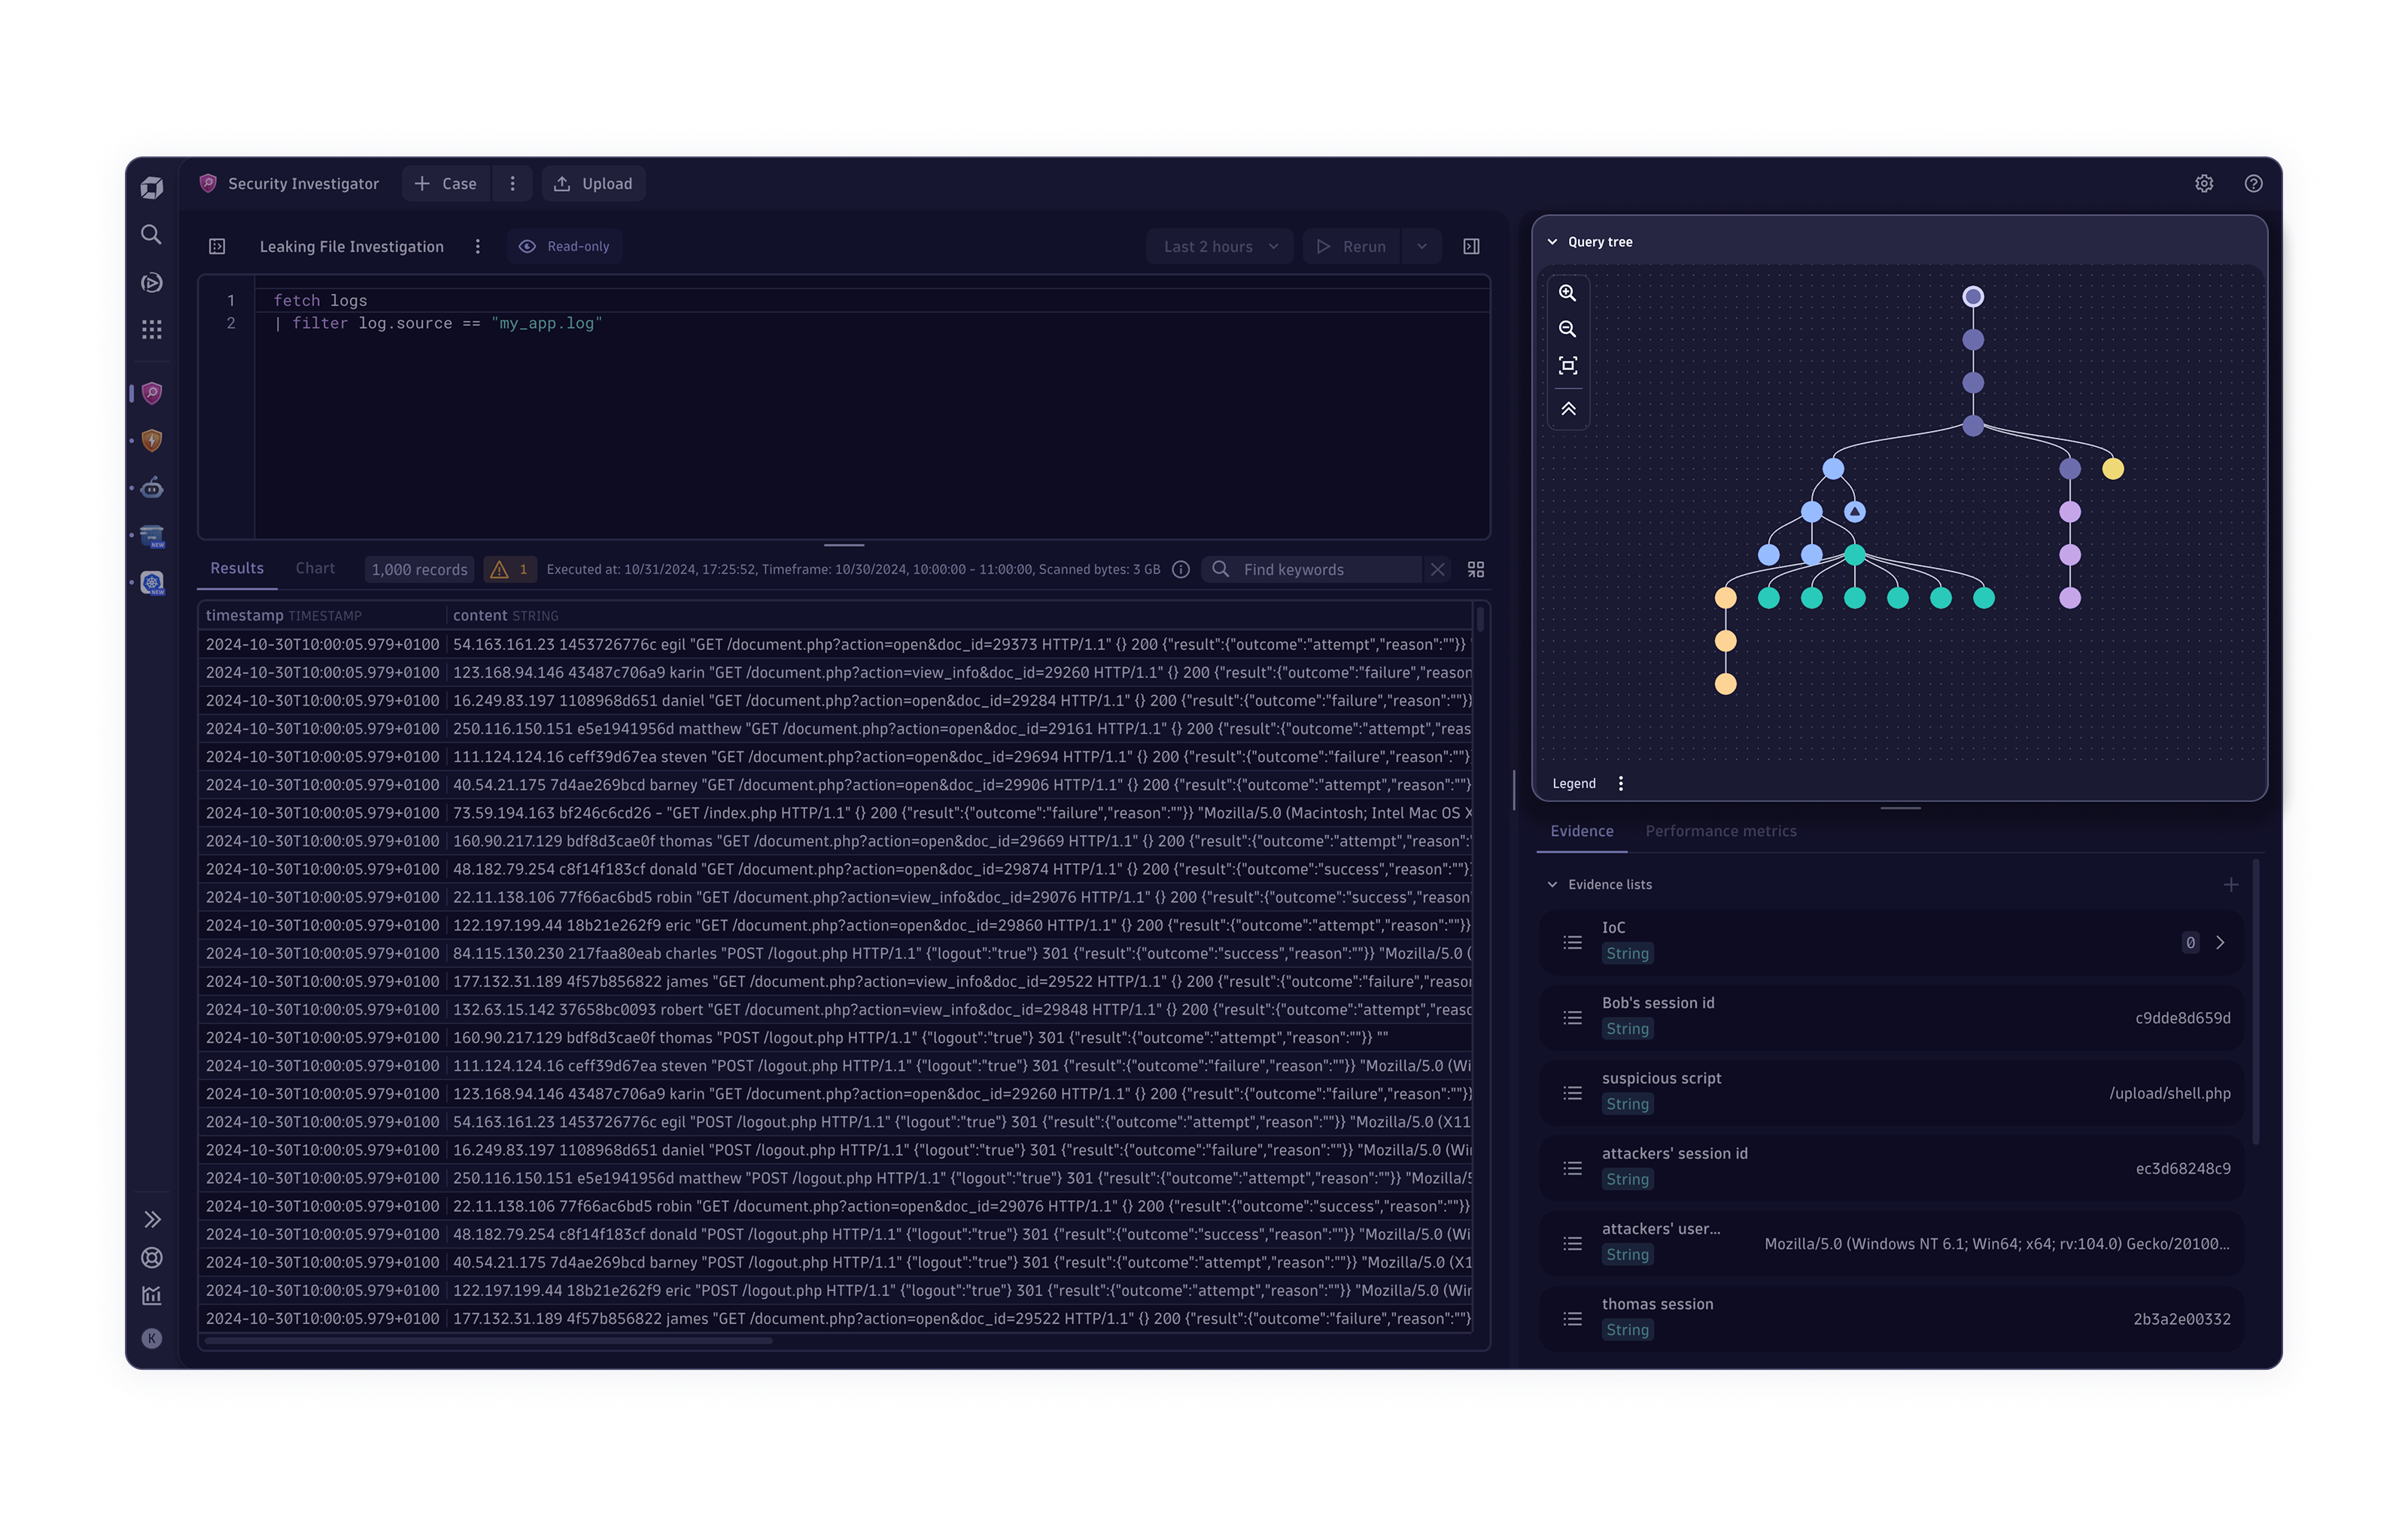The width and height of the screenshot is (2408, 1527).
Task: Click zoom in icon in Query tree
Action: tap(1567, 293)
